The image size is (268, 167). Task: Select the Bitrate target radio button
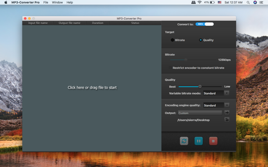(x=172, y=40)
